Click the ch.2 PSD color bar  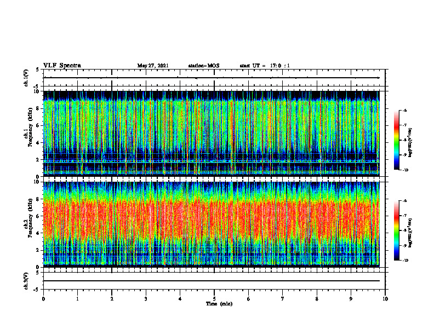tap(396, 230)
